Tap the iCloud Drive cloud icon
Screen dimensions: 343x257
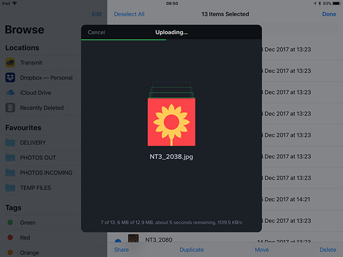tap(10, 93)
